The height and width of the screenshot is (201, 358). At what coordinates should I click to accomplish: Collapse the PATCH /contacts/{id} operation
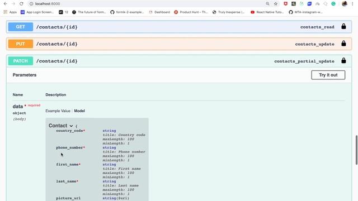(179, 61)
